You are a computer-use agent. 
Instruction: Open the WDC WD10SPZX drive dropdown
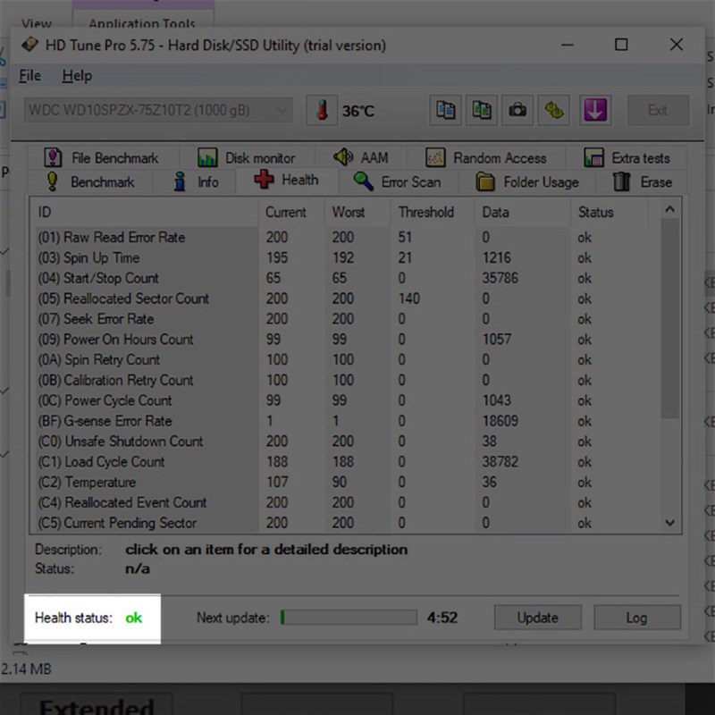pos(158,110)
